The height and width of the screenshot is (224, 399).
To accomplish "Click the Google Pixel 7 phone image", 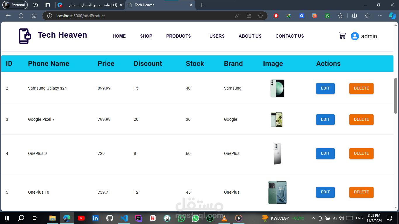I will pos(277,120).
